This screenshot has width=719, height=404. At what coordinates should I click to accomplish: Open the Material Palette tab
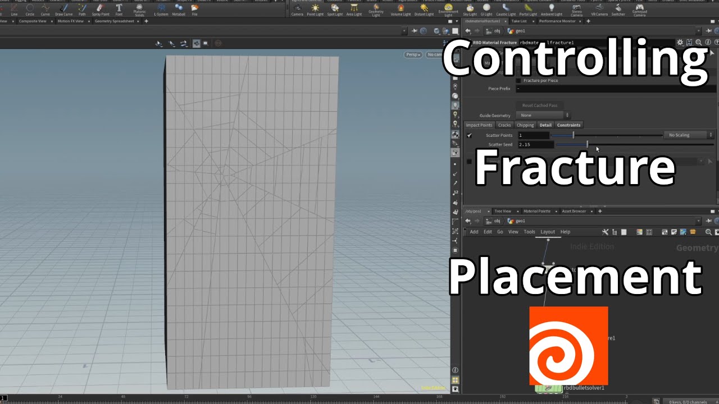pyautogui.click(x=537, y=211)
